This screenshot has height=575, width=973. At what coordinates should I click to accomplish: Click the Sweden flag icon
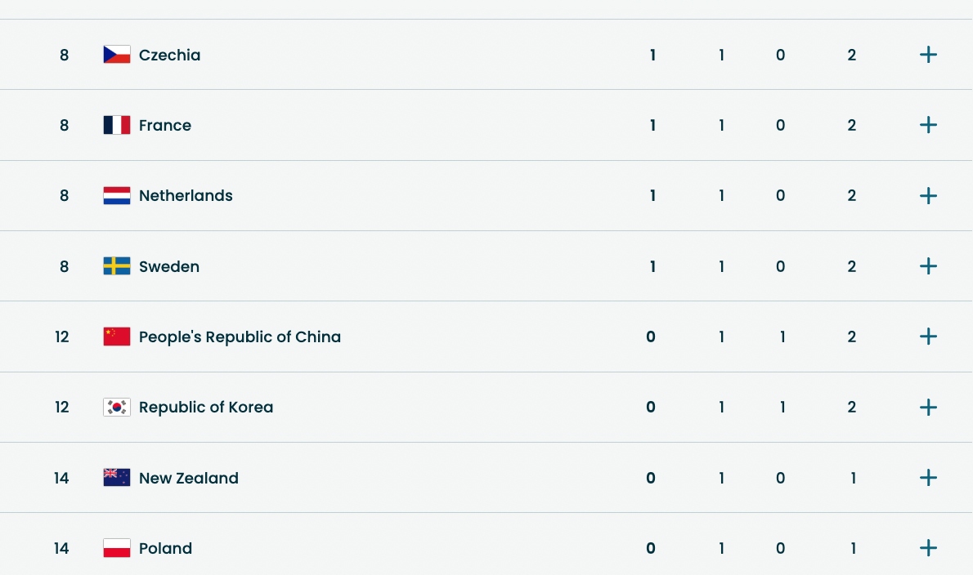tap(117, 266)
